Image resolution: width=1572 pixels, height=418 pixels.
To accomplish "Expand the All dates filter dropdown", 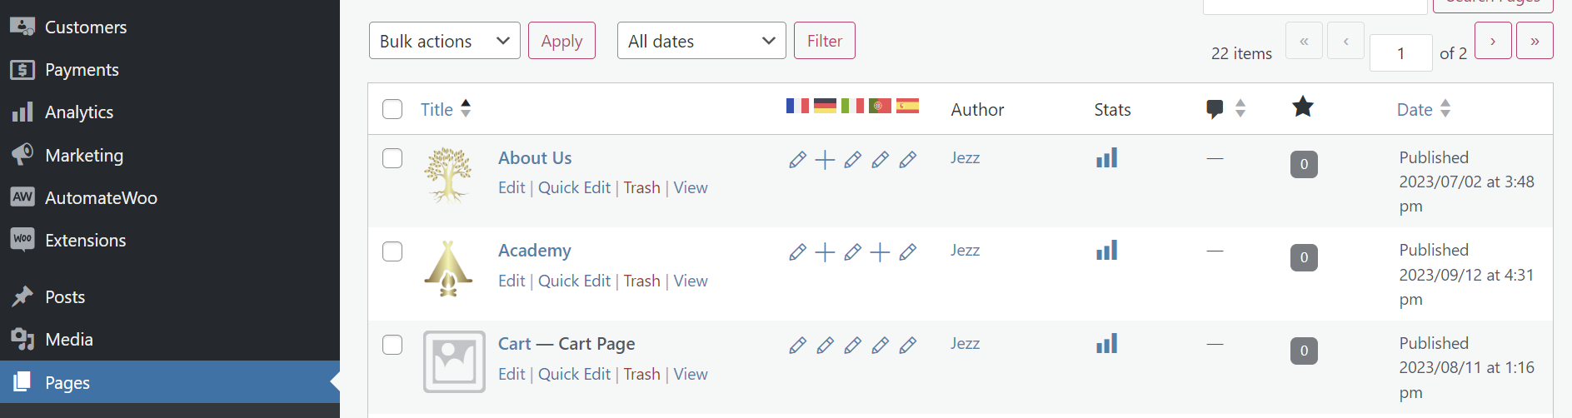I will 701,41.
